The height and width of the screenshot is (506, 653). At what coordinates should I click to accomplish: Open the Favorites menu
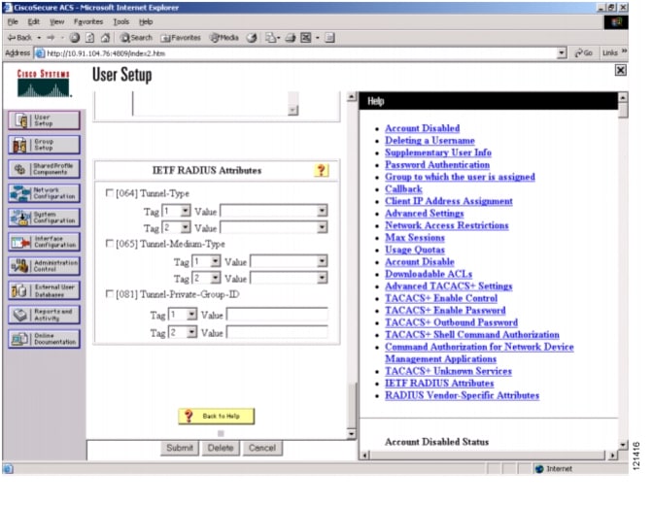coord(87,21)
